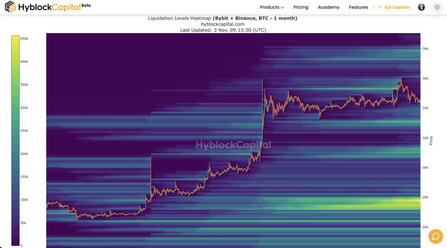Toggle the profile menu via avatar

421,7
